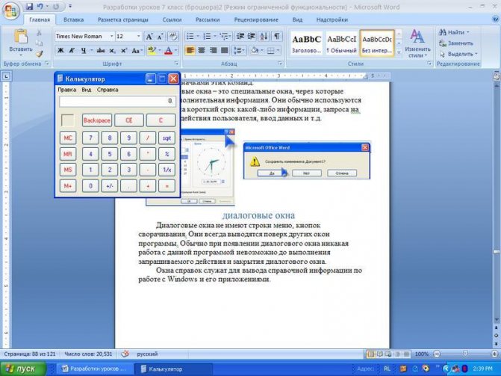501x376 pixels.
Task: Switch to the Вставка ribbon tab
Action: (73, 19)
